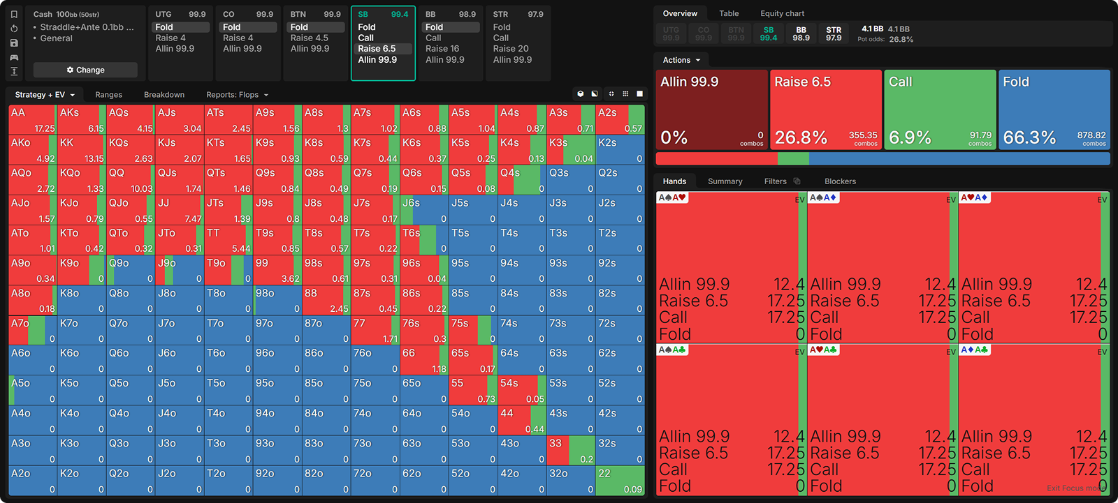The width and height of the screenshot is (1118, 503).
Task: Select the 3D cube view icon above matrix
Action: point(580,93)
